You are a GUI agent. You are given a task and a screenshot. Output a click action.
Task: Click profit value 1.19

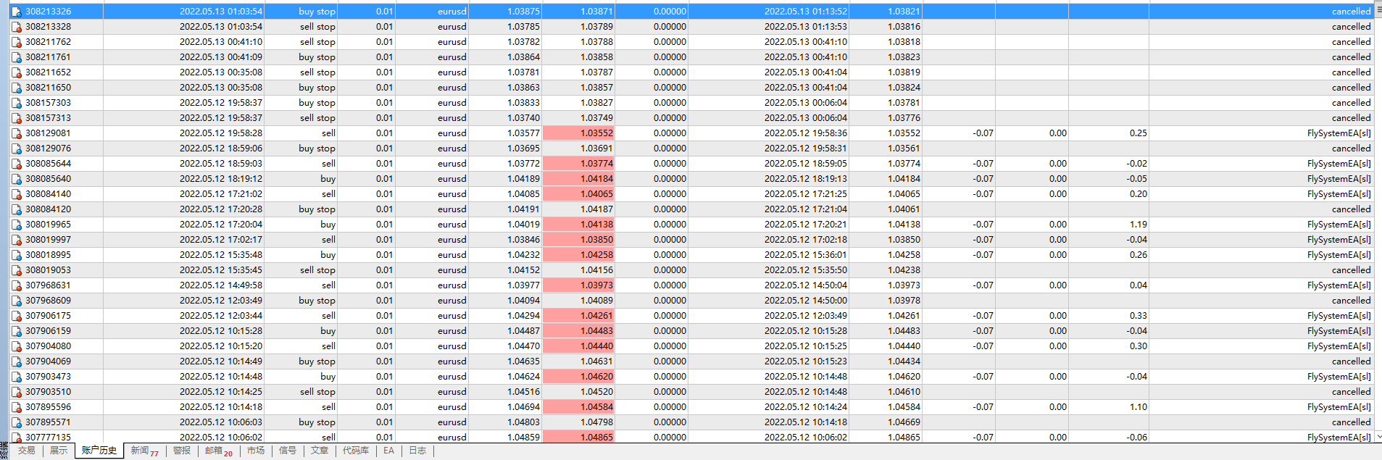tap(1139, 225)
